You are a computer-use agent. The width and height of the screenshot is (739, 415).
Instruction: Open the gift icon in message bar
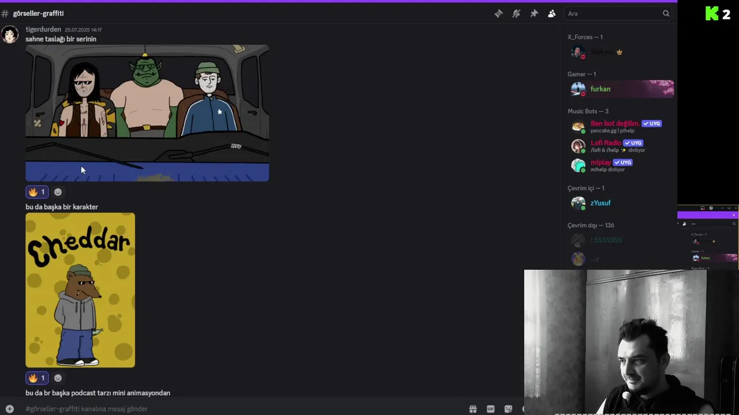click(x=473, y=409)
